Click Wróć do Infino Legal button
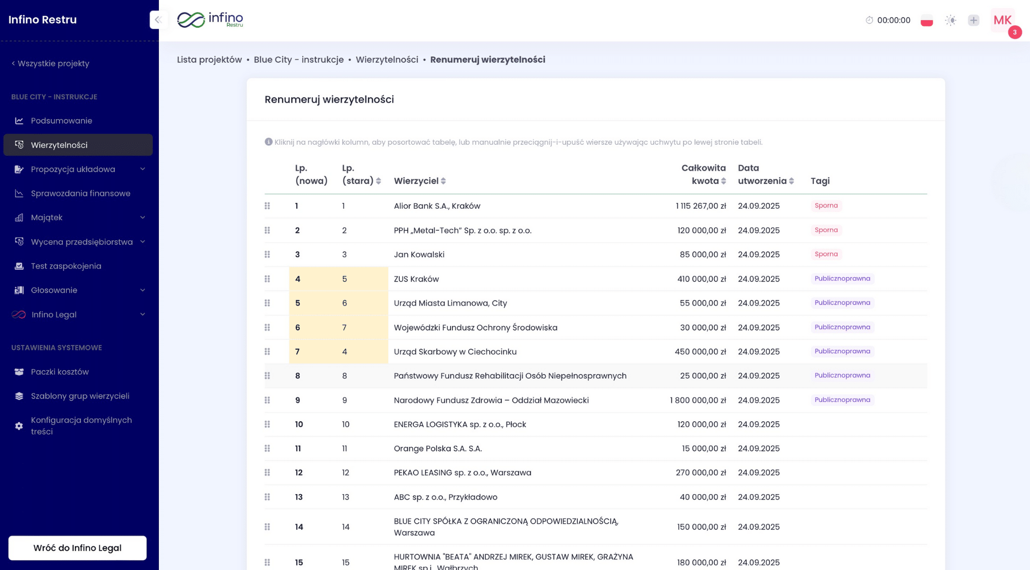The width and height of the screenshot is (1030, 570). click(77, 548)
